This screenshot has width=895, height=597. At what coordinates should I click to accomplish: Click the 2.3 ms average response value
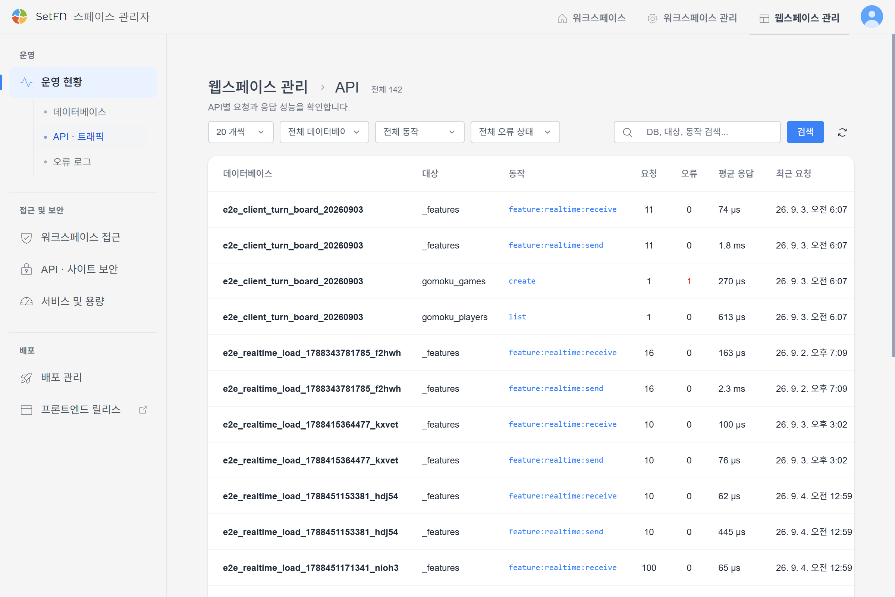pos(732,389)
